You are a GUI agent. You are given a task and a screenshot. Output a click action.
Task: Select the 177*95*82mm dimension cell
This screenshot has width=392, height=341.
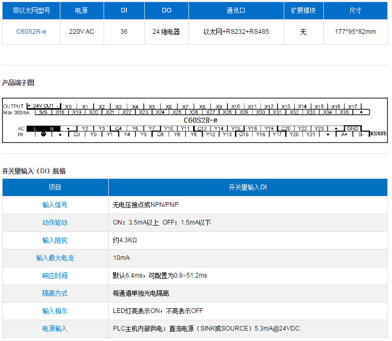click(x=355, y=32)
